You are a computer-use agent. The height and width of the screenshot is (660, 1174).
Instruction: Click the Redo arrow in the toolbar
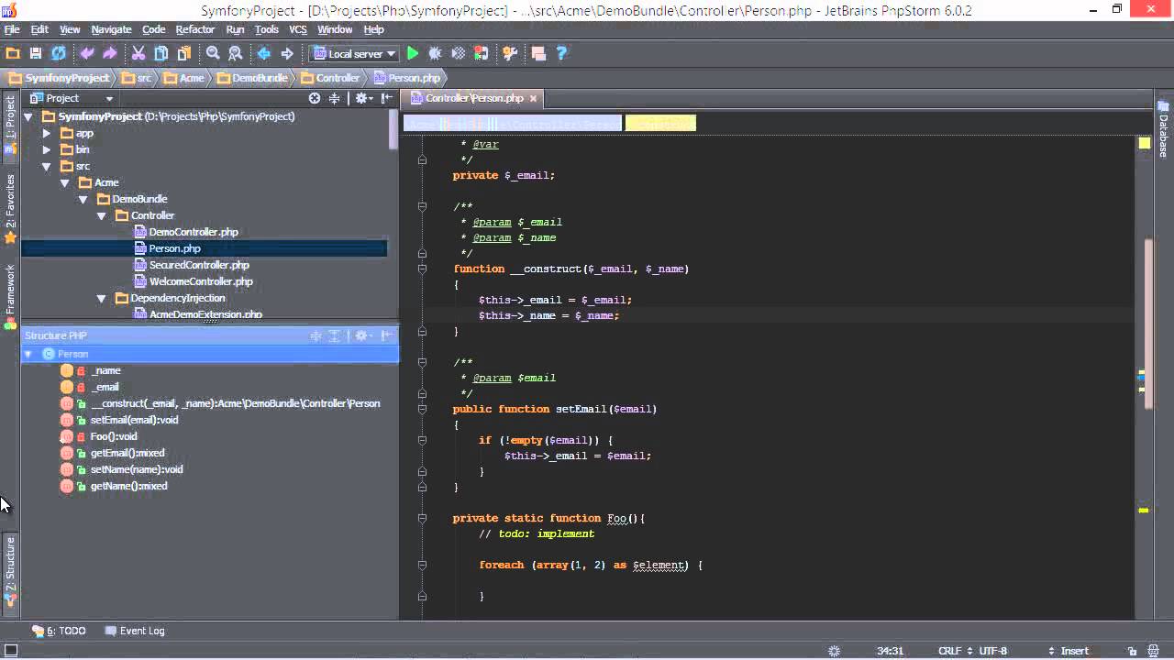pos(110,54)
